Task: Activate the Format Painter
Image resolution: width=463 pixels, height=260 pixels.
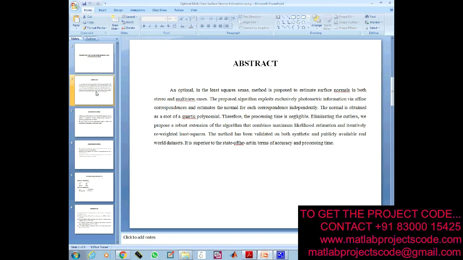Action: [x=94, y=28]
